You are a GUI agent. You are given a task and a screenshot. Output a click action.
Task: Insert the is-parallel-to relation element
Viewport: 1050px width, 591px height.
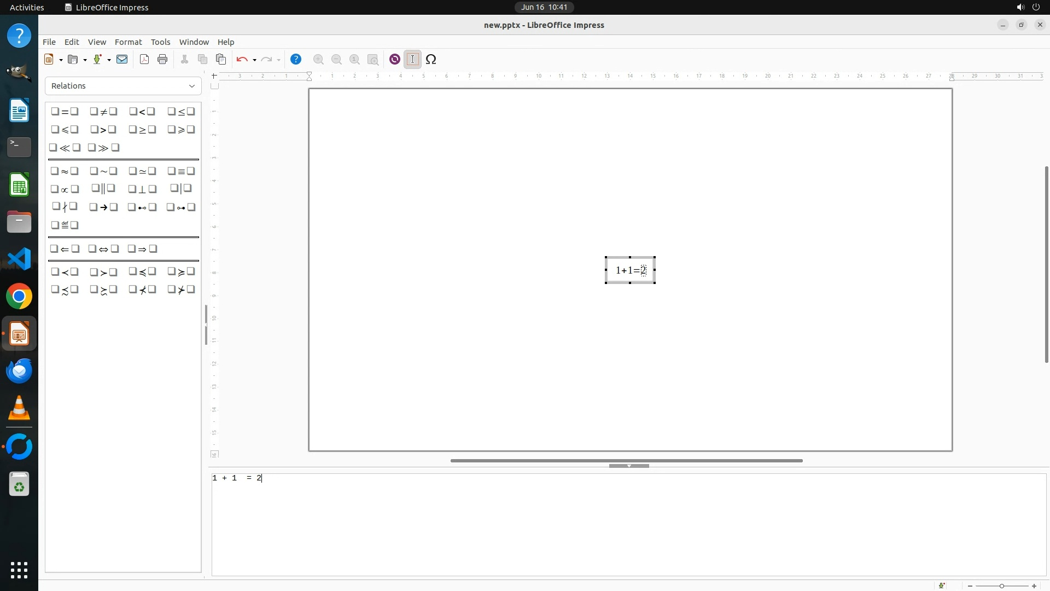[x=103, y=189]
